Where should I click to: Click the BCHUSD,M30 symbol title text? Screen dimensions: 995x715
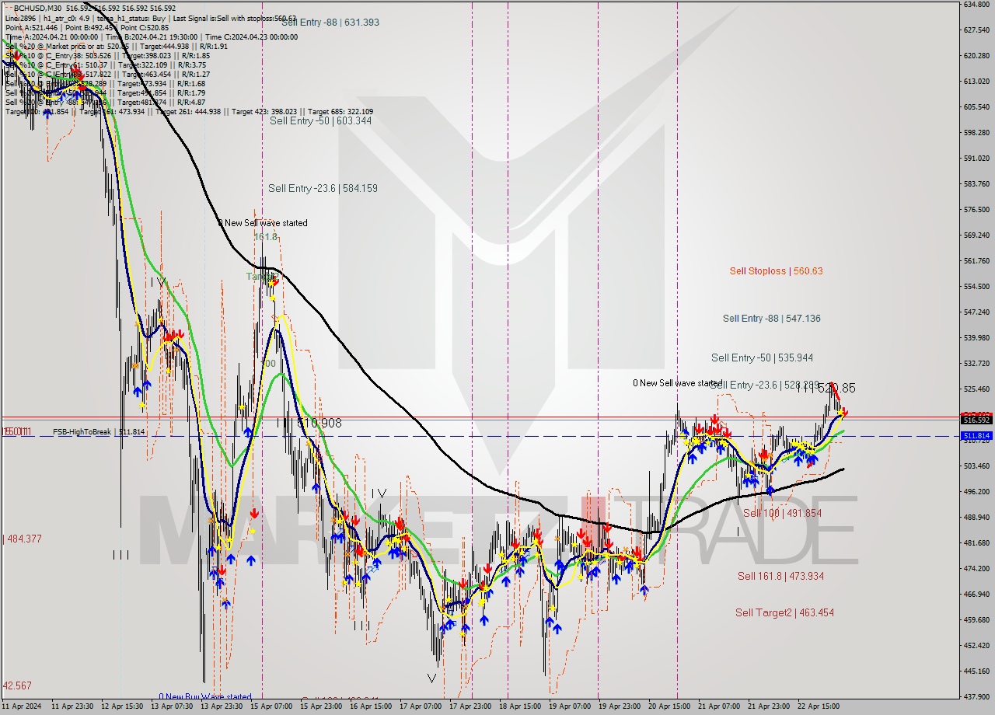click(x=38, y=8)
